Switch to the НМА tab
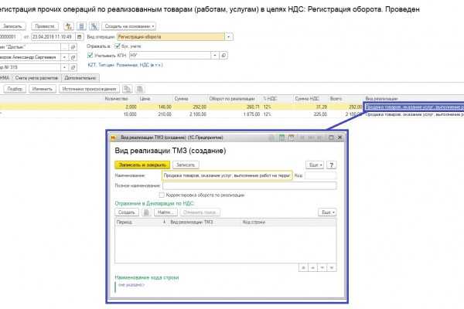This screenshot has width=464, height=309. [x=5, y=78]
